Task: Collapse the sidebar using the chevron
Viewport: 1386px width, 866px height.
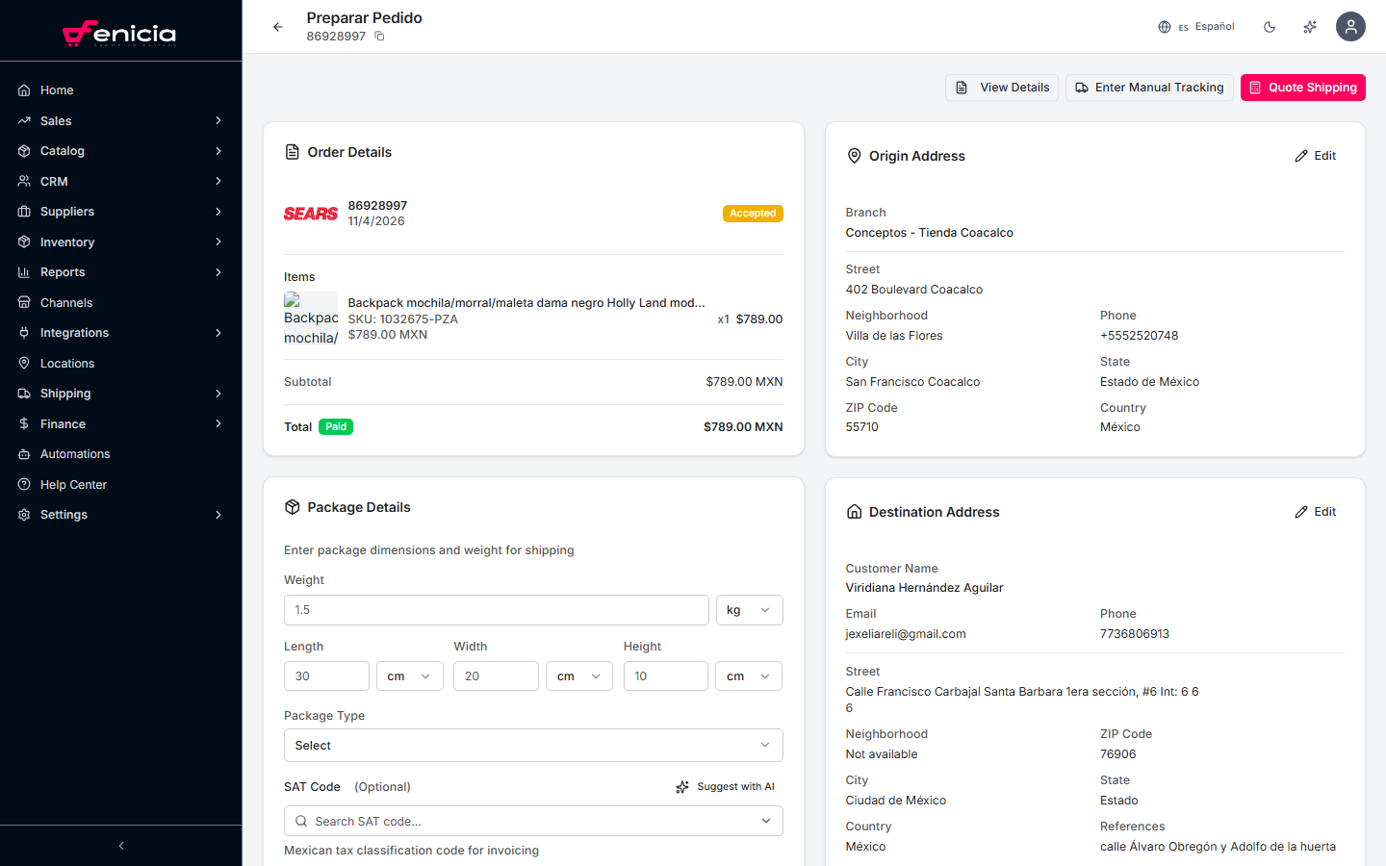Action: [120, 846]
